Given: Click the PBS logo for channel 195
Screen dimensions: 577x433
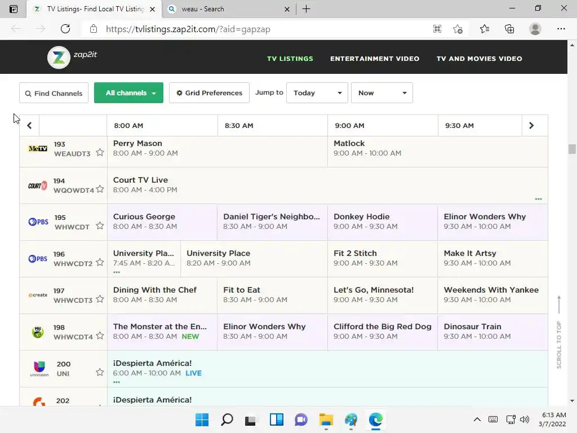Looking at the screenshot, I should tap(38, 222).
